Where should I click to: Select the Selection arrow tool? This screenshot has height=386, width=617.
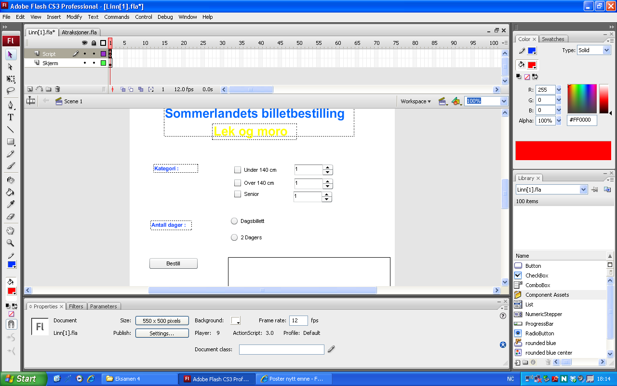pos(11,54)
